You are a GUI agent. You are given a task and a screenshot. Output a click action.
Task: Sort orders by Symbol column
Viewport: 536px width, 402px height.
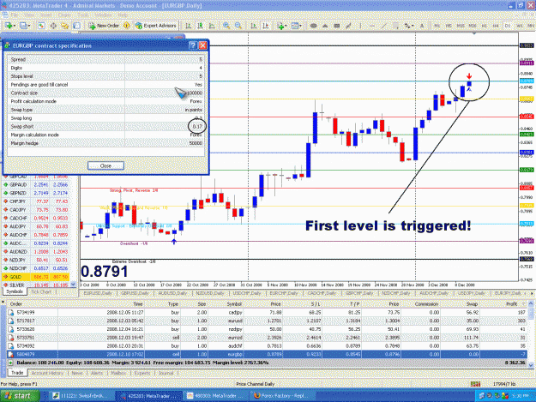[x=234, y=304]
